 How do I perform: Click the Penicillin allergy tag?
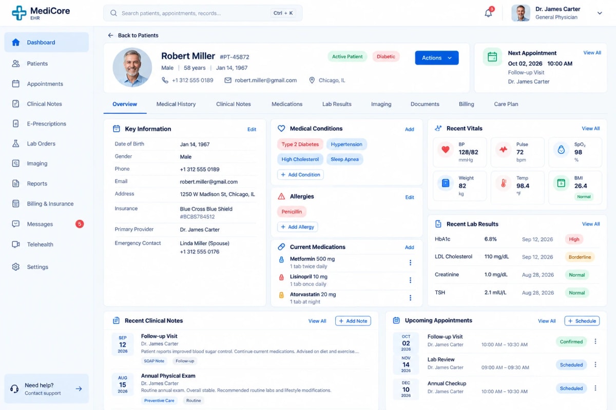(x=292, y=211)
